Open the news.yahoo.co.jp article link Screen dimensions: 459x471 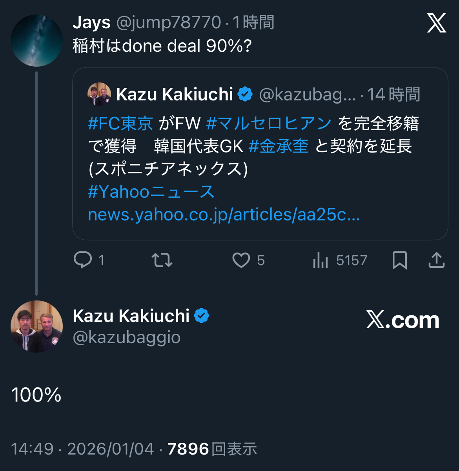point(224,215)
